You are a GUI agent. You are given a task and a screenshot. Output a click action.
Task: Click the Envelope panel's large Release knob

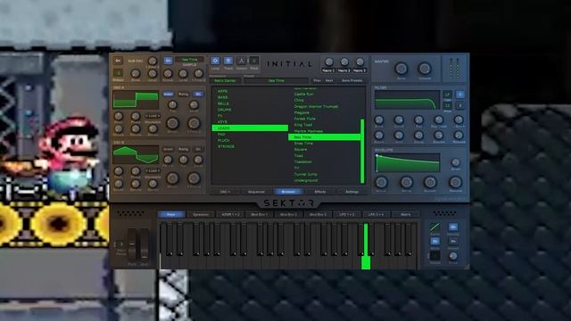point(455,182)
